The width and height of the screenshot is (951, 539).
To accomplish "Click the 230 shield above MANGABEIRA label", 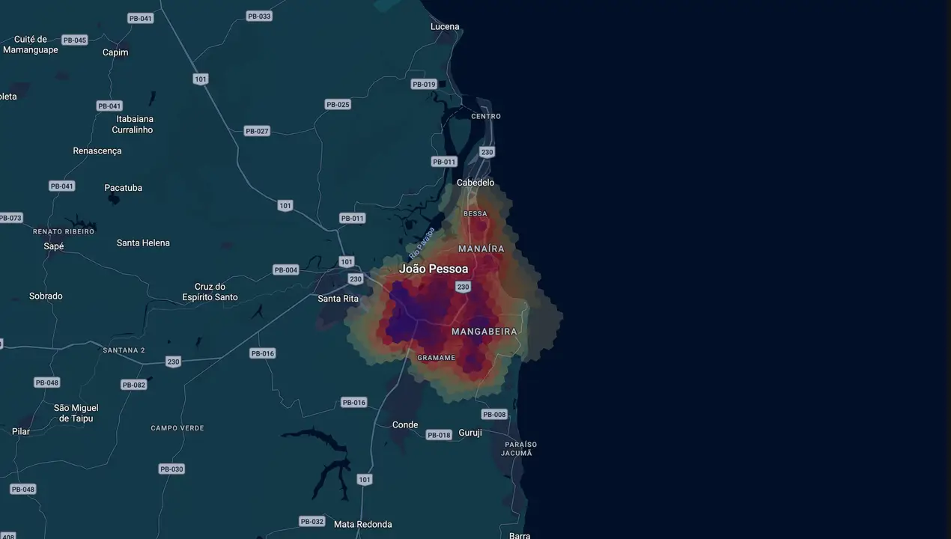I will [x=463, y=287].
